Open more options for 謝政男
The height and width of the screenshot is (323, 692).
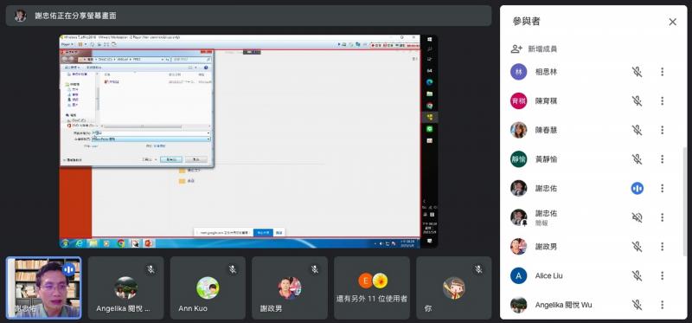click(x=662, y=247)
